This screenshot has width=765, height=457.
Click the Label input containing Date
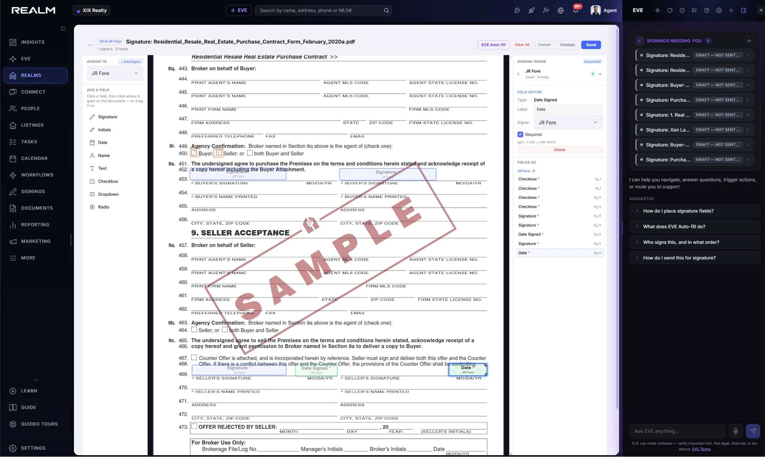click(568, 109)
